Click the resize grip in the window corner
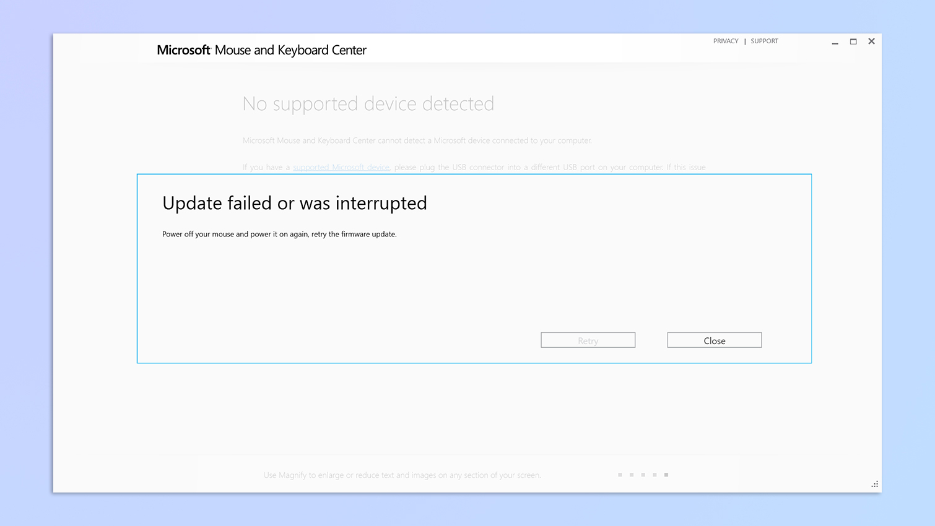 coord(874,485)
